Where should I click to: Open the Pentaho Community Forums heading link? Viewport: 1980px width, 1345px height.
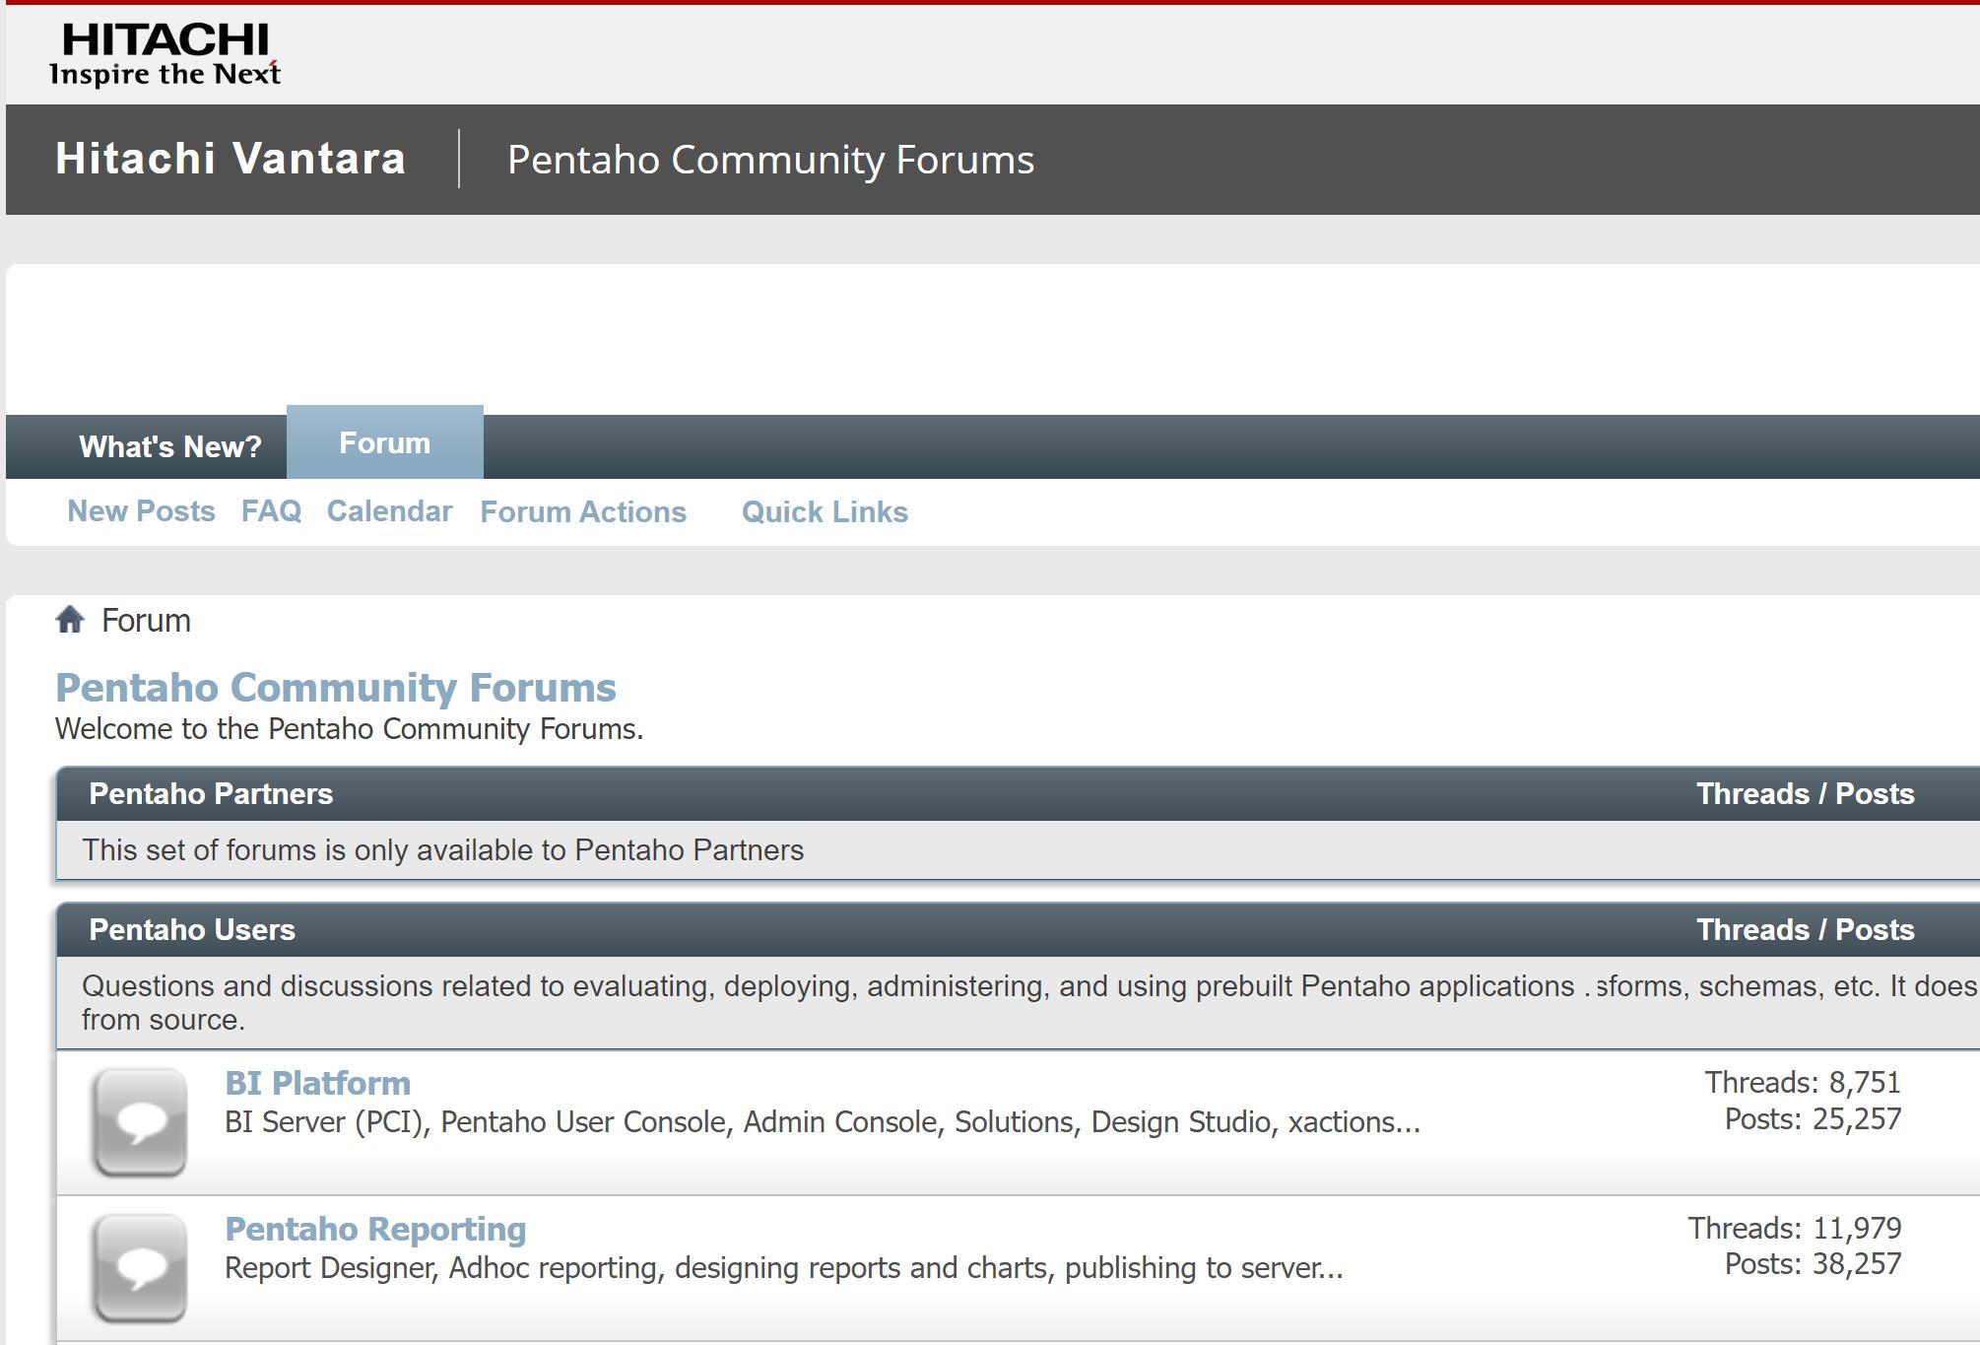(x=336, y=688)
